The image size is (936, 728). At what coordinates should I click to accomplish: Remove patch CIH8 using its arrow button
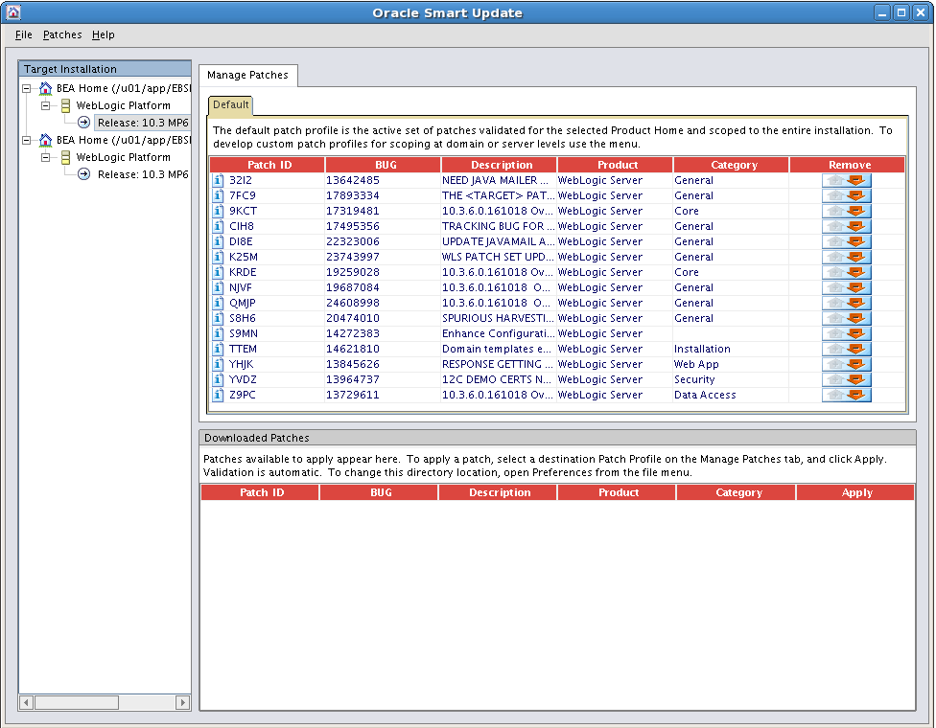[x=847, y=227]
